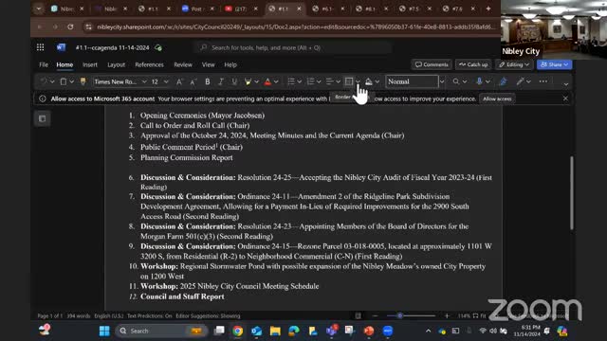The width and height of the screenshot is (607, 341).
Task: Expand the Times New Roman font dropdown
Action: tap(144, 81)
